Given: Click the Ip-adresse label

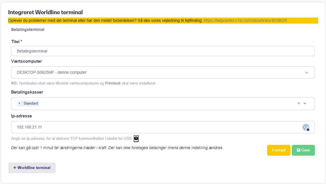Looking at the screenshot, I should (x=22, y=116).
